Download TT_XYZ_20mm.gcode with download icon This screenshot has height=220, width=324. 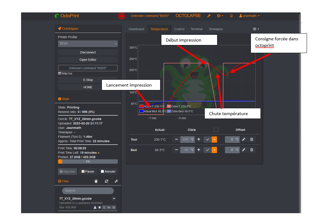coord(95,207)
